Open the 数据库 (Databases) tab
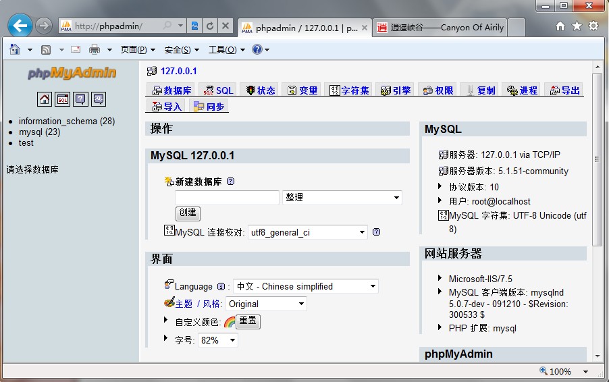Screen dimensions: 609x382 coord(172,90)
